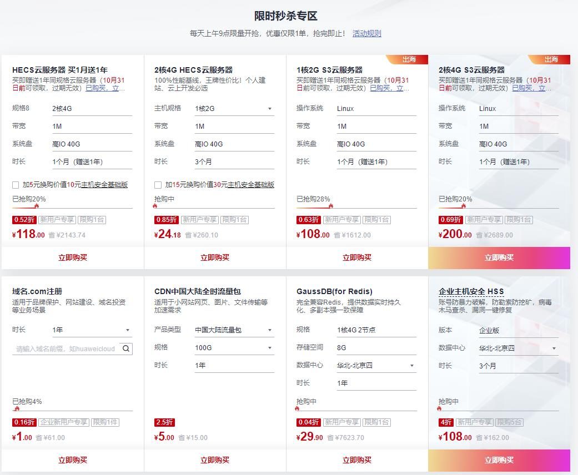Click the 0.85折 discount badge
The image size is (578, 475).
point(167,220)
